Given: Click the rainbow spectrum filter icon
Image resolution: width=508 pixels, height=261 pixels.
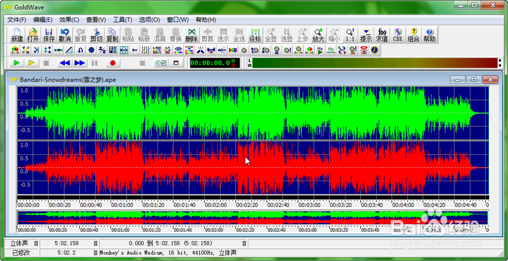Looking at the screenshot, I should point(233,50).
